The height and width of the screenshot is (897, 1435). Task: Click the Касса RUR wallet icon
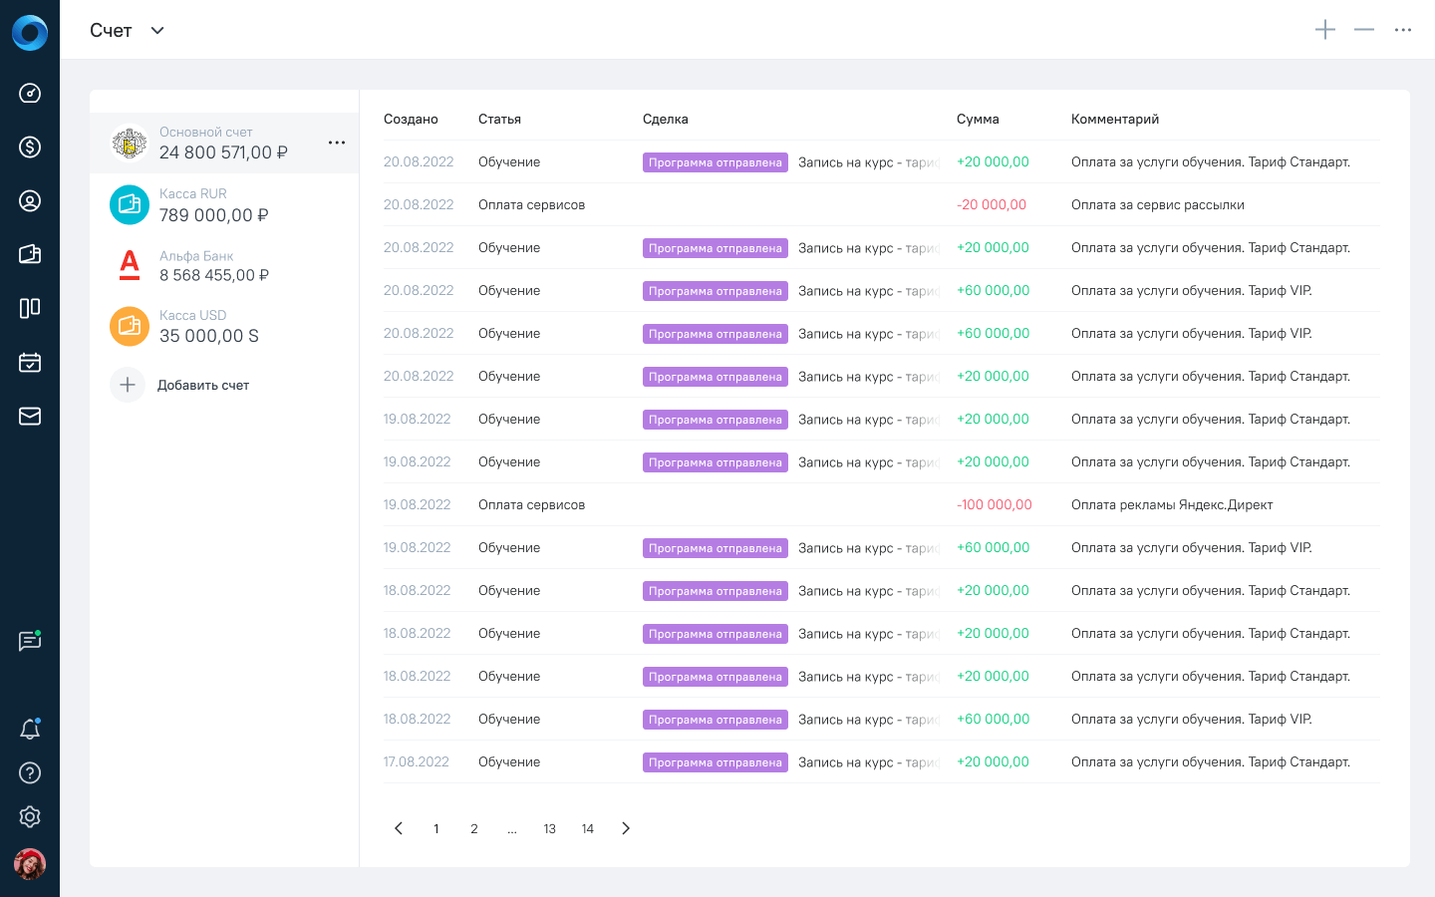tap(130, 204)
